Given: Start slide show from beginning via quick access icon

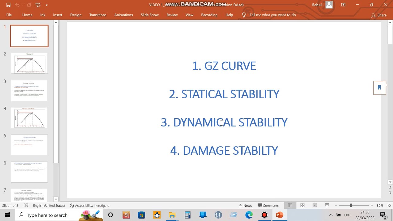Looking at the screenshot, I should click(38, 5).
